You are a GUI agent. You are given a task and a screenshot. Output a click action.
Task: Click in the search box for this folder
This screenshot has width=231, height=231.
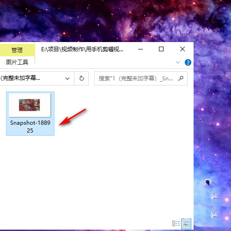coord(141,78)
